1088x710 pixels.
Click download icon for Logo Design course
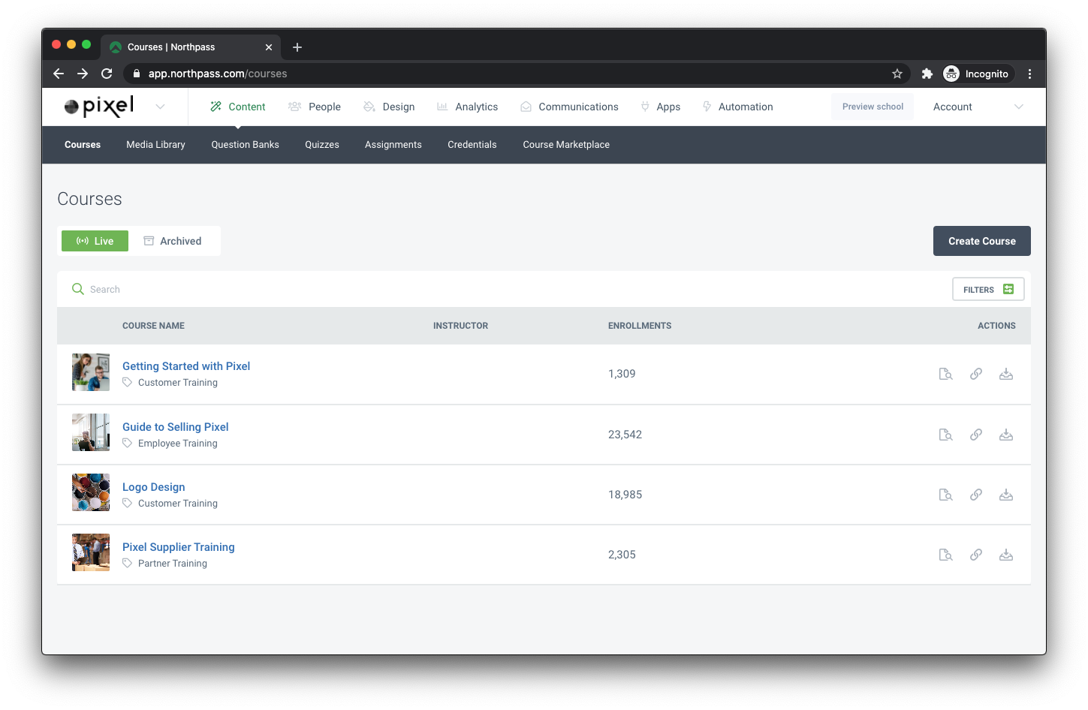(1005, 495)
